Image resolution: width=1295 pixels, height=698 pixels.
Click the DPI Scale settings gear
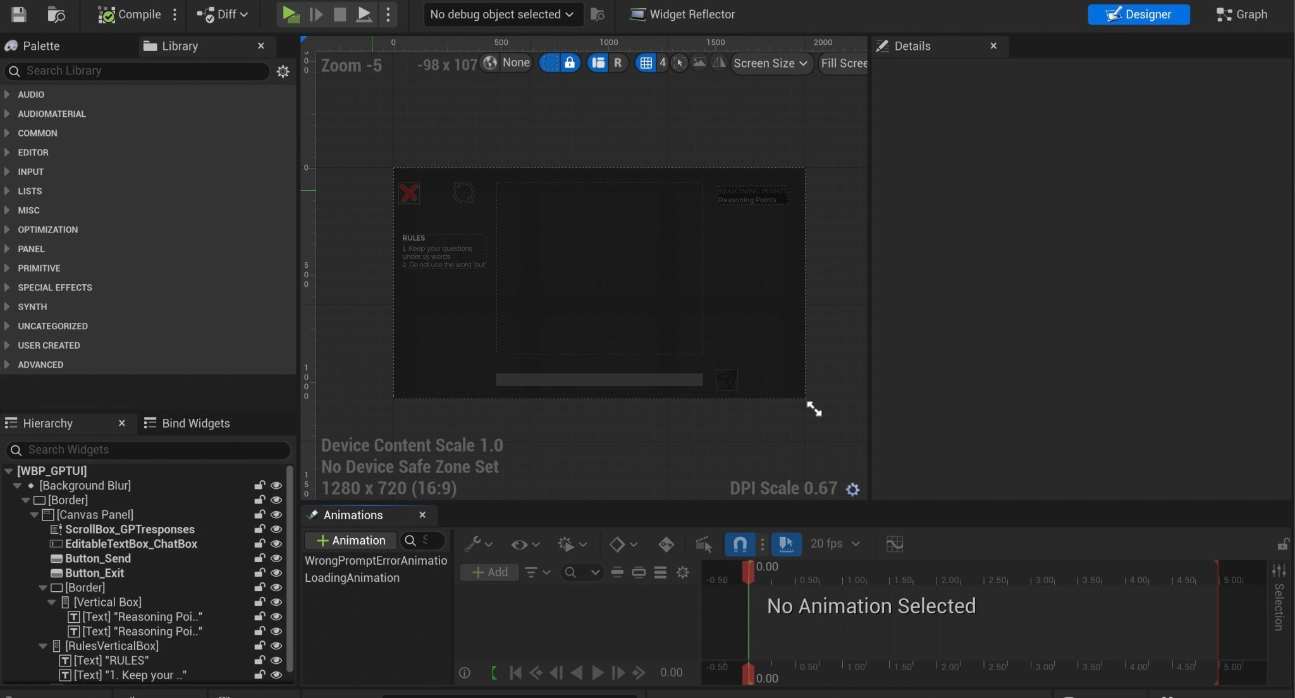coord(852,490)
